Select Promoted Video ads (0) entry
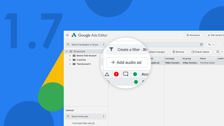This screenshot has width=224, height=126. 83,123
